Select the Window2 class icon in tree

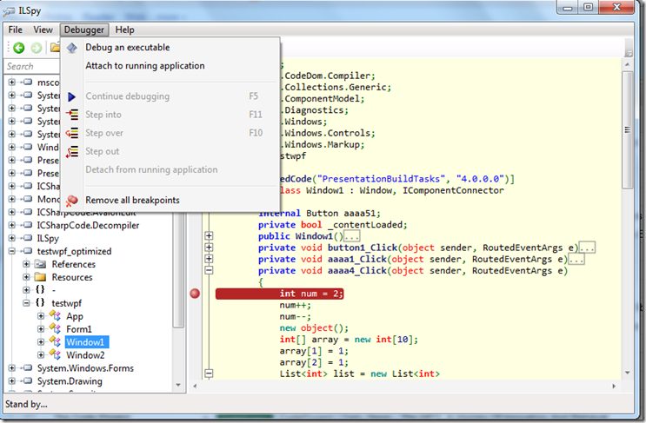click(55, 355)
